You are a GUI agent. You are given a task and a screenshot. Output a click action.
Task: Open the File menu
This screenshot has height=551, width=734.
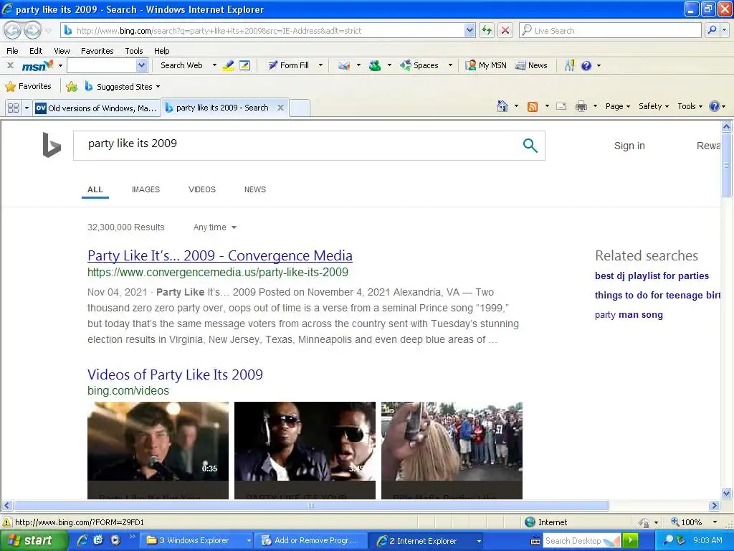13,51
